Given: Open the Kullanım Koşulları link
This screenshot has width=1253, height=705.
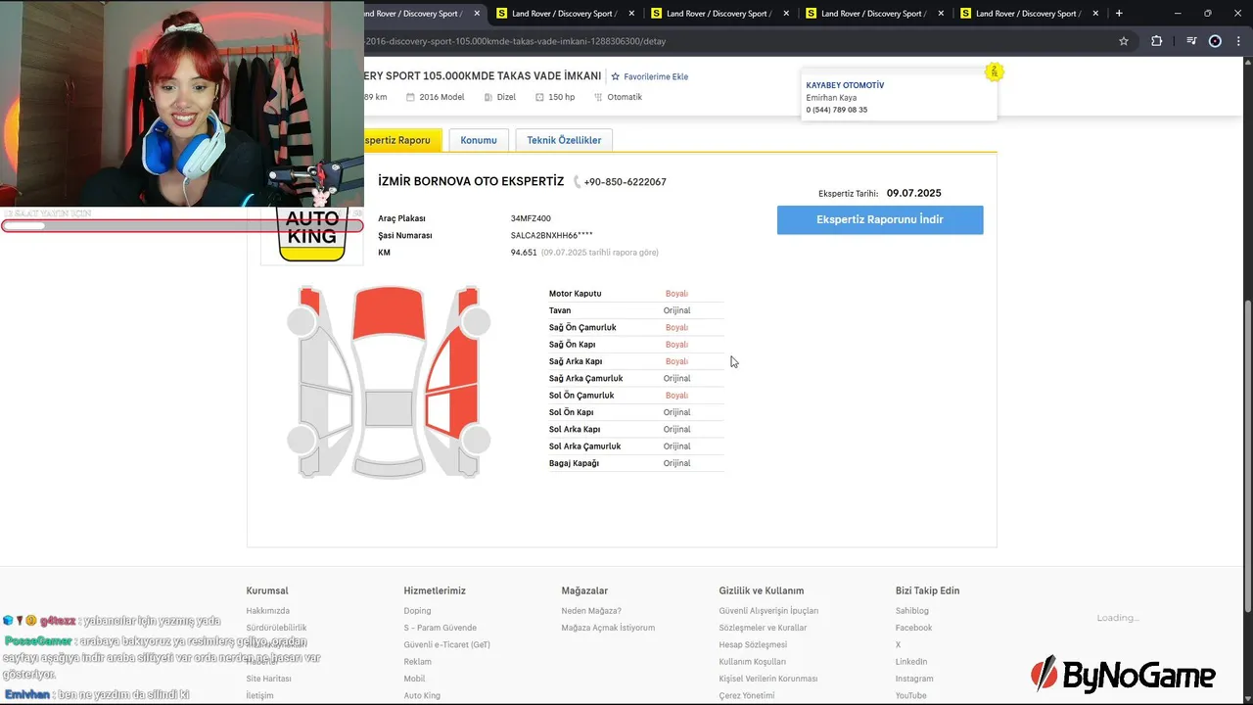Looking at the screenshot, I should (753, 662).
